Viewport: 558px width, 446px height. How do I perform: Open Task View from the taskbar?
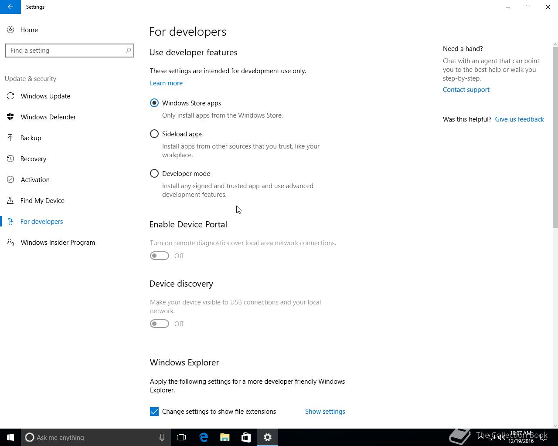(x=181, y=437)
